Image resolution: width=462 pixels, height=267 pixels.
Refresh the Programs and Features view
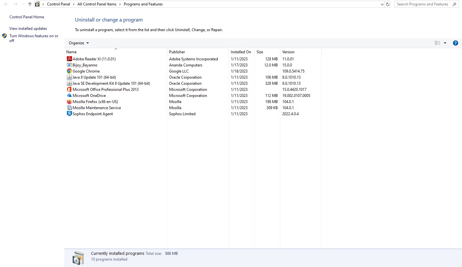coord(388,4)
